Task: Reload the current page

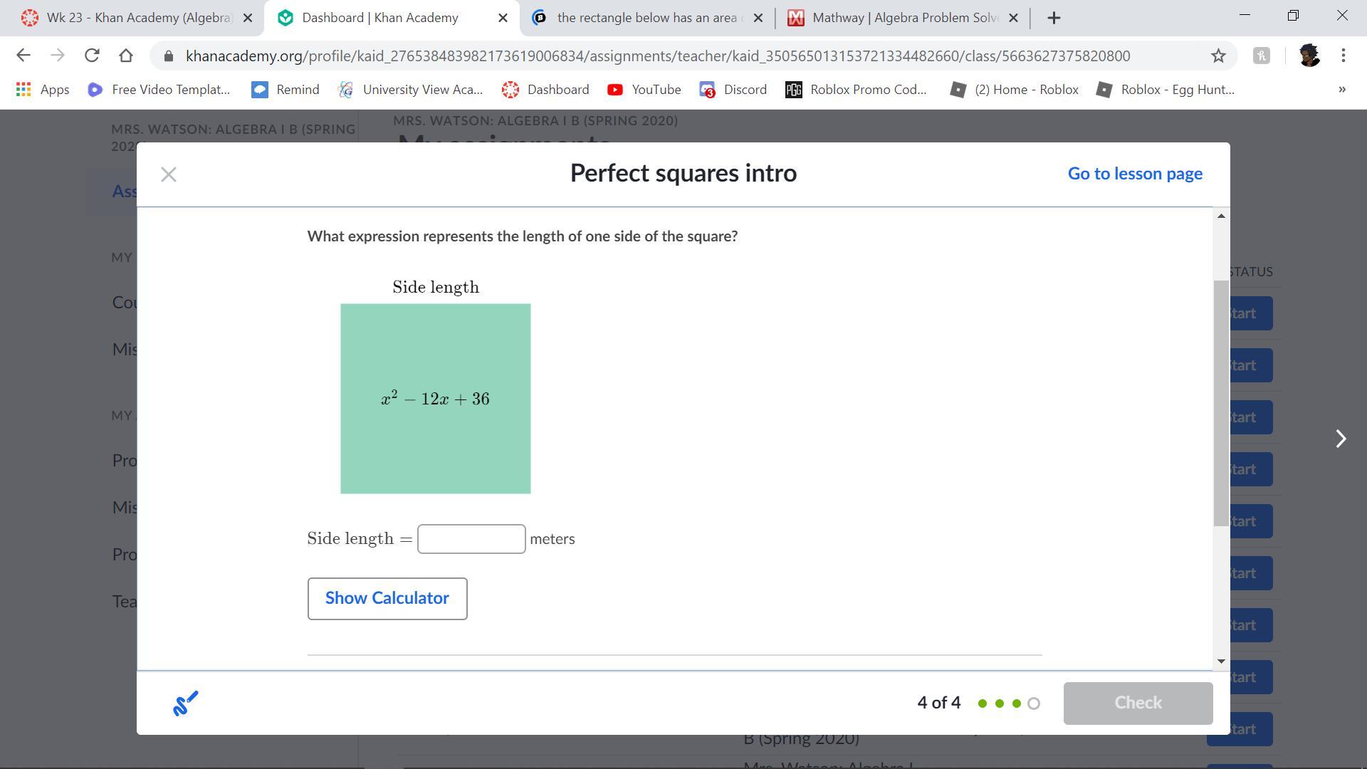Action: 92,56
